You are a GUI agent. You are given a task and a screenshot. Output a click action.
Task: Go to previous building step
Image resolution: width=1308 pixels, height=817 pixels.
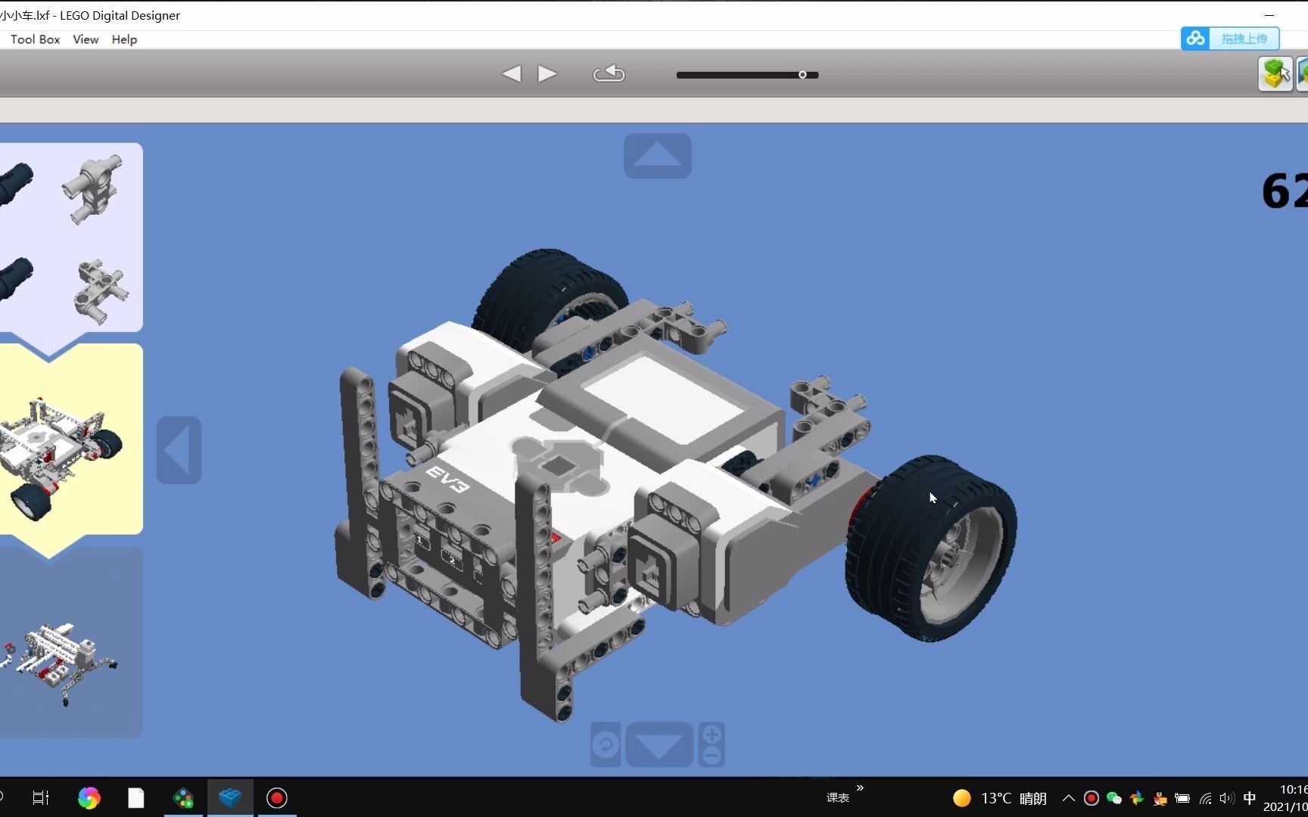(511, 73)
